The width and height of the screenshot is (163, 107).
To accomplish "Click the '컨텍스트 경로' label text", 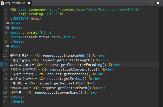I will pos(19,88).
